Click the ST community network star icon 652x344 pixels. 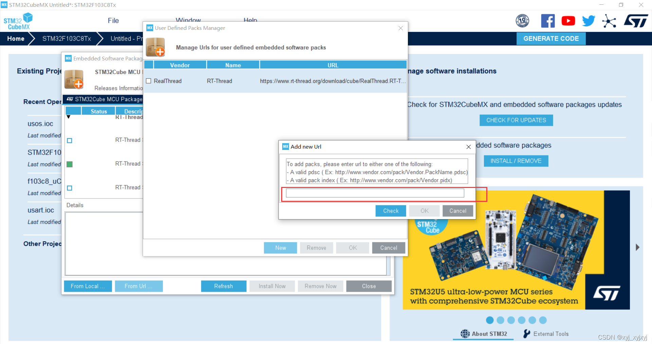[x=609, y=21]
